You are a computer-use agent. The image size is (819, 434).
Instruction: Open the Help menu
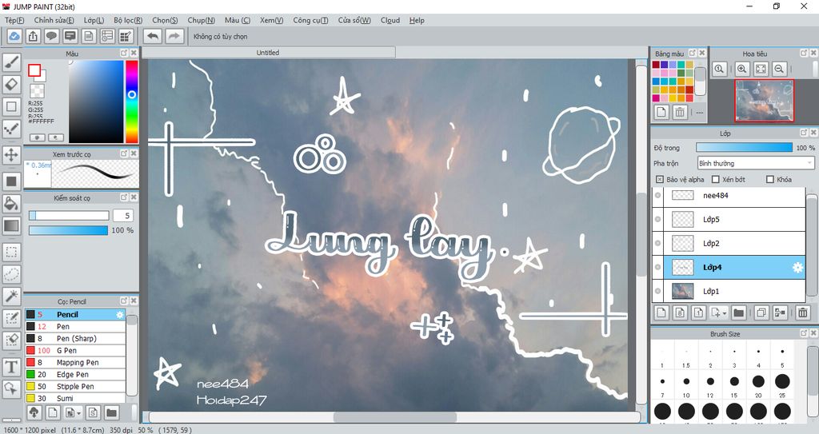(417, 20)
